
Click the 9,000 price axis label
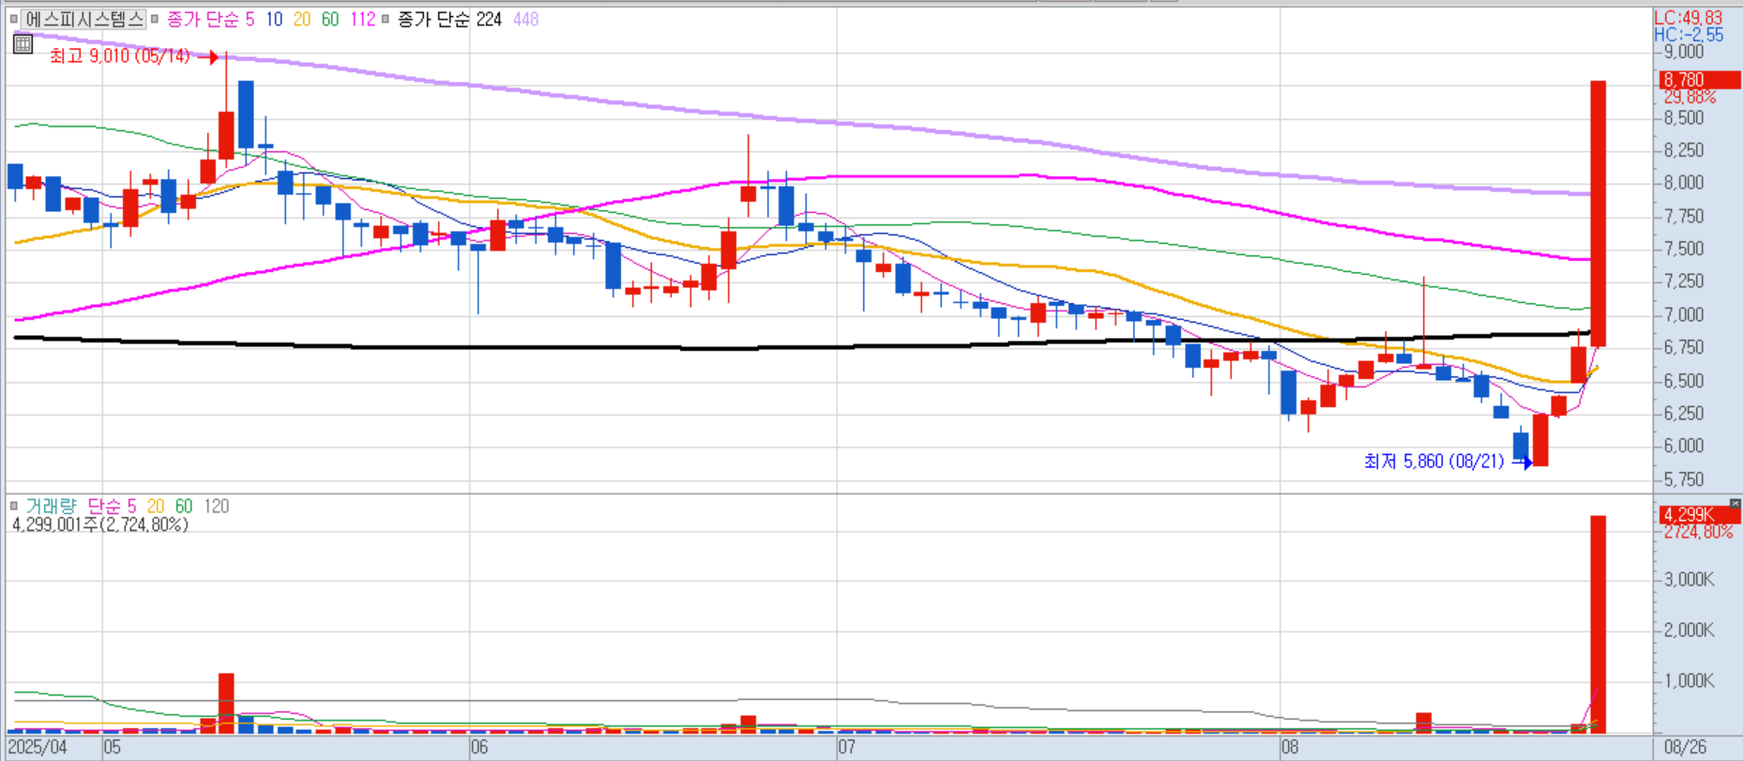tap(1684, 53)
